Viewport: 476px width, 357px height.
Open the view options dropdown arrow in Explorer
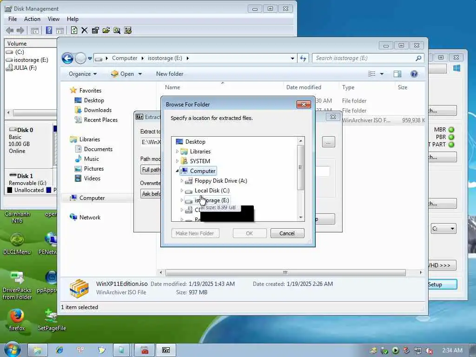(x=382, y=74)
